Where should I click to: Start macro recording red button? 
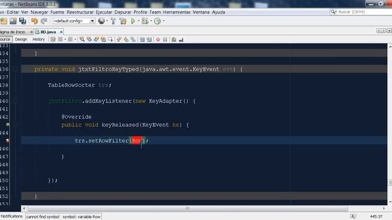click(158, 39)
